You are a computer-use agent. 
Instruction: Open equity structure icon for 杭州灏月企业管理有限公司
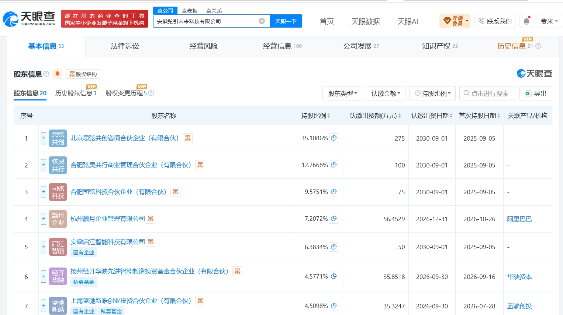[x=151, y=219]
